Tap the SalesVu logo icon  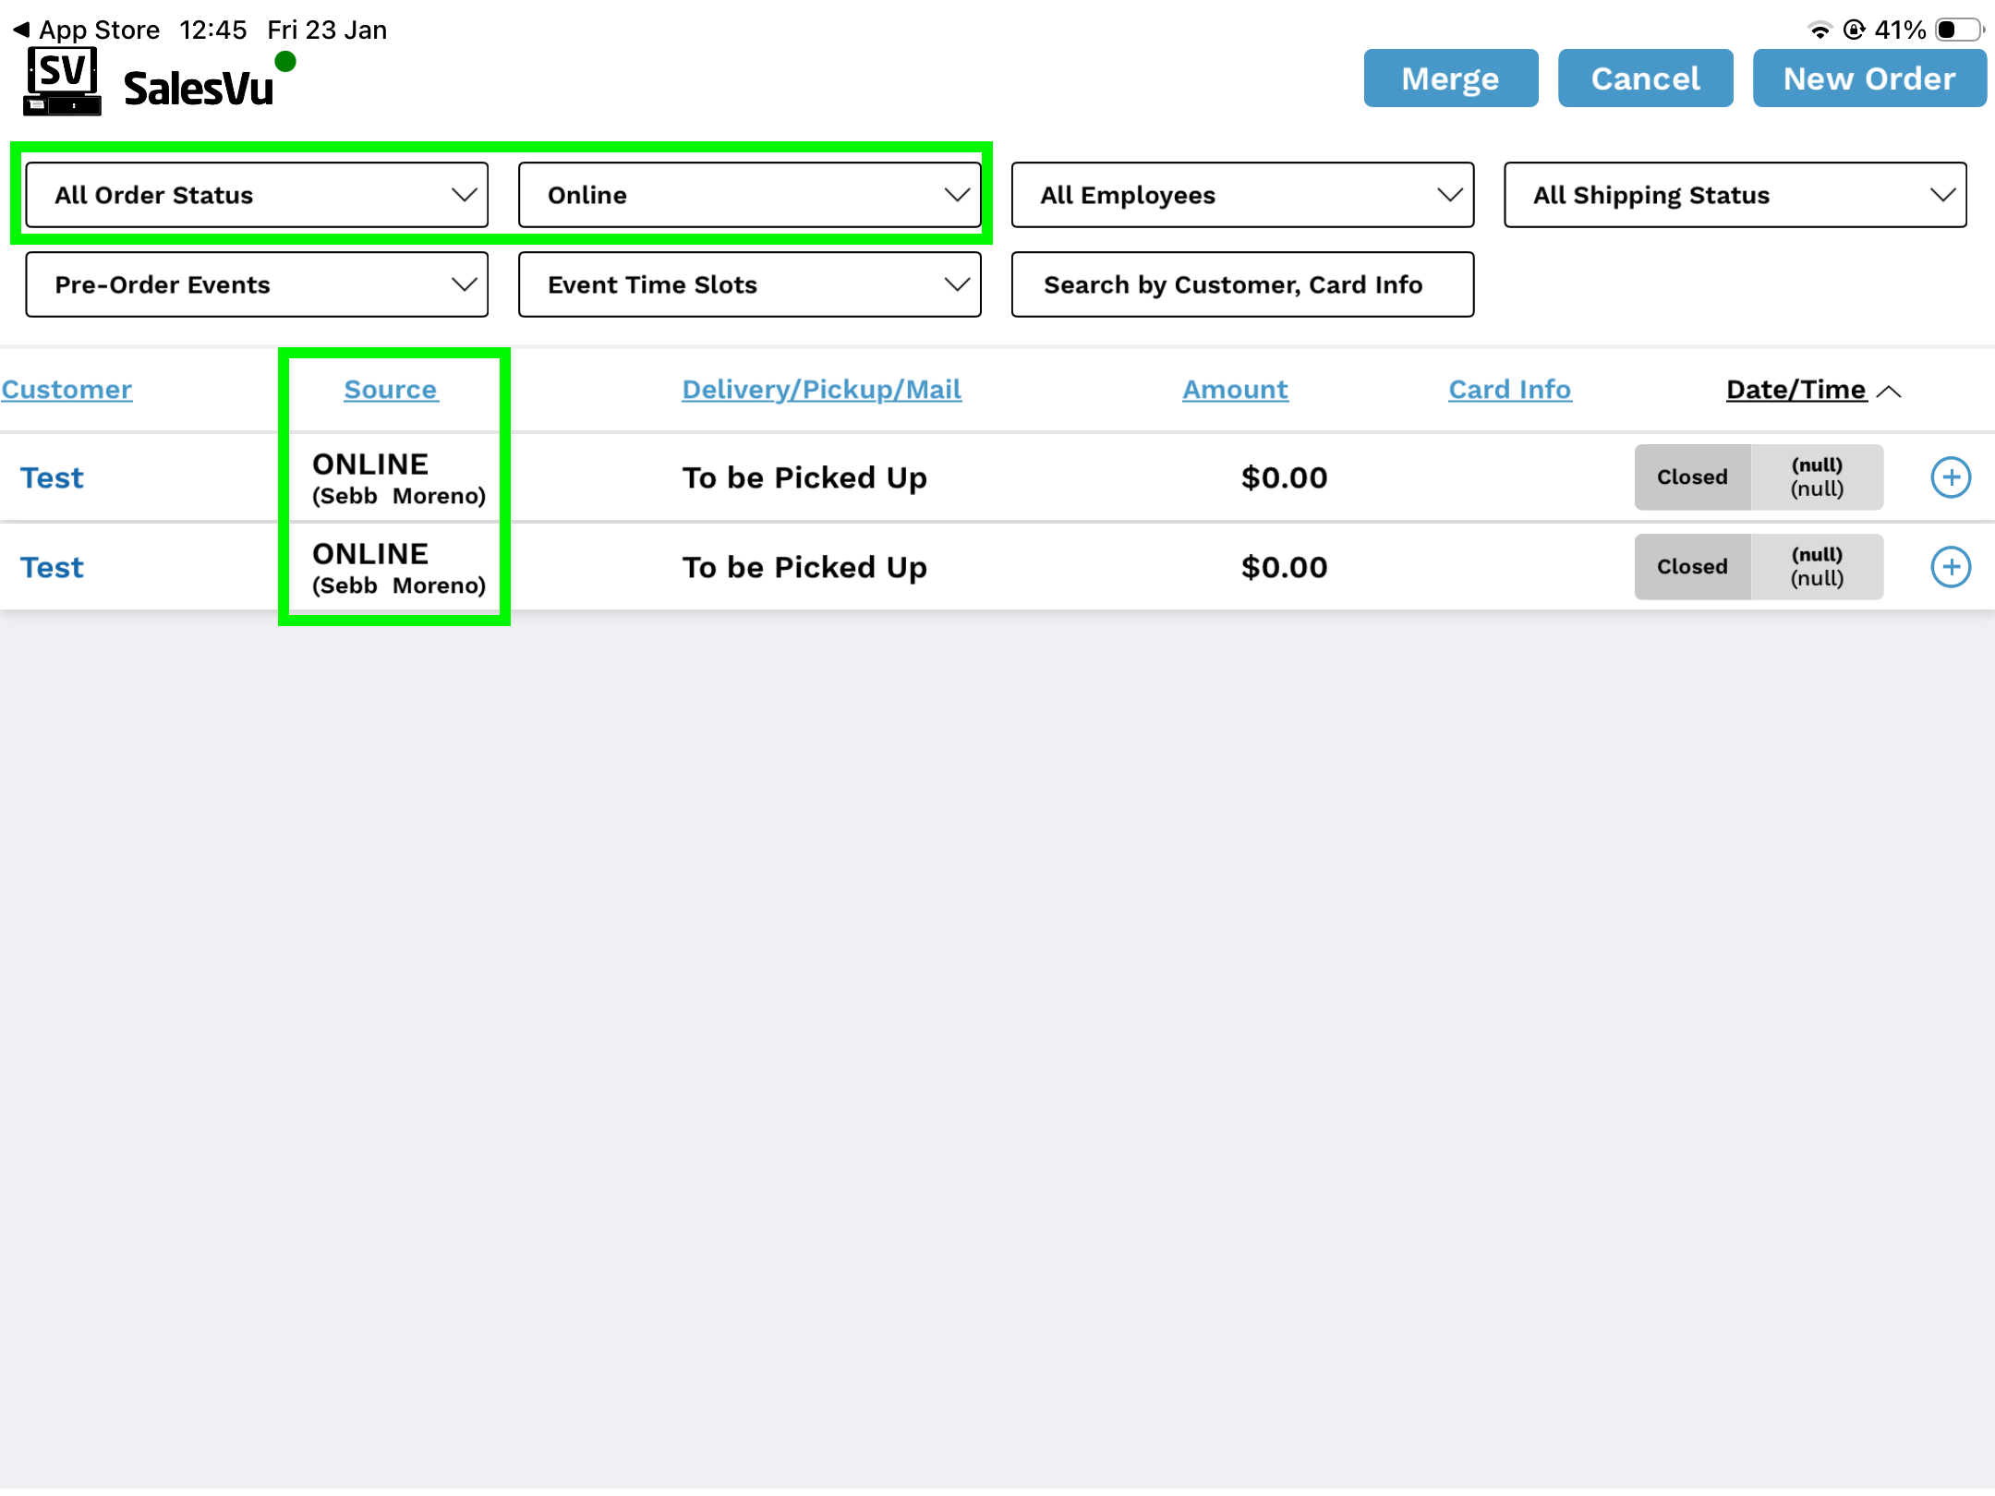pos(62,82)
